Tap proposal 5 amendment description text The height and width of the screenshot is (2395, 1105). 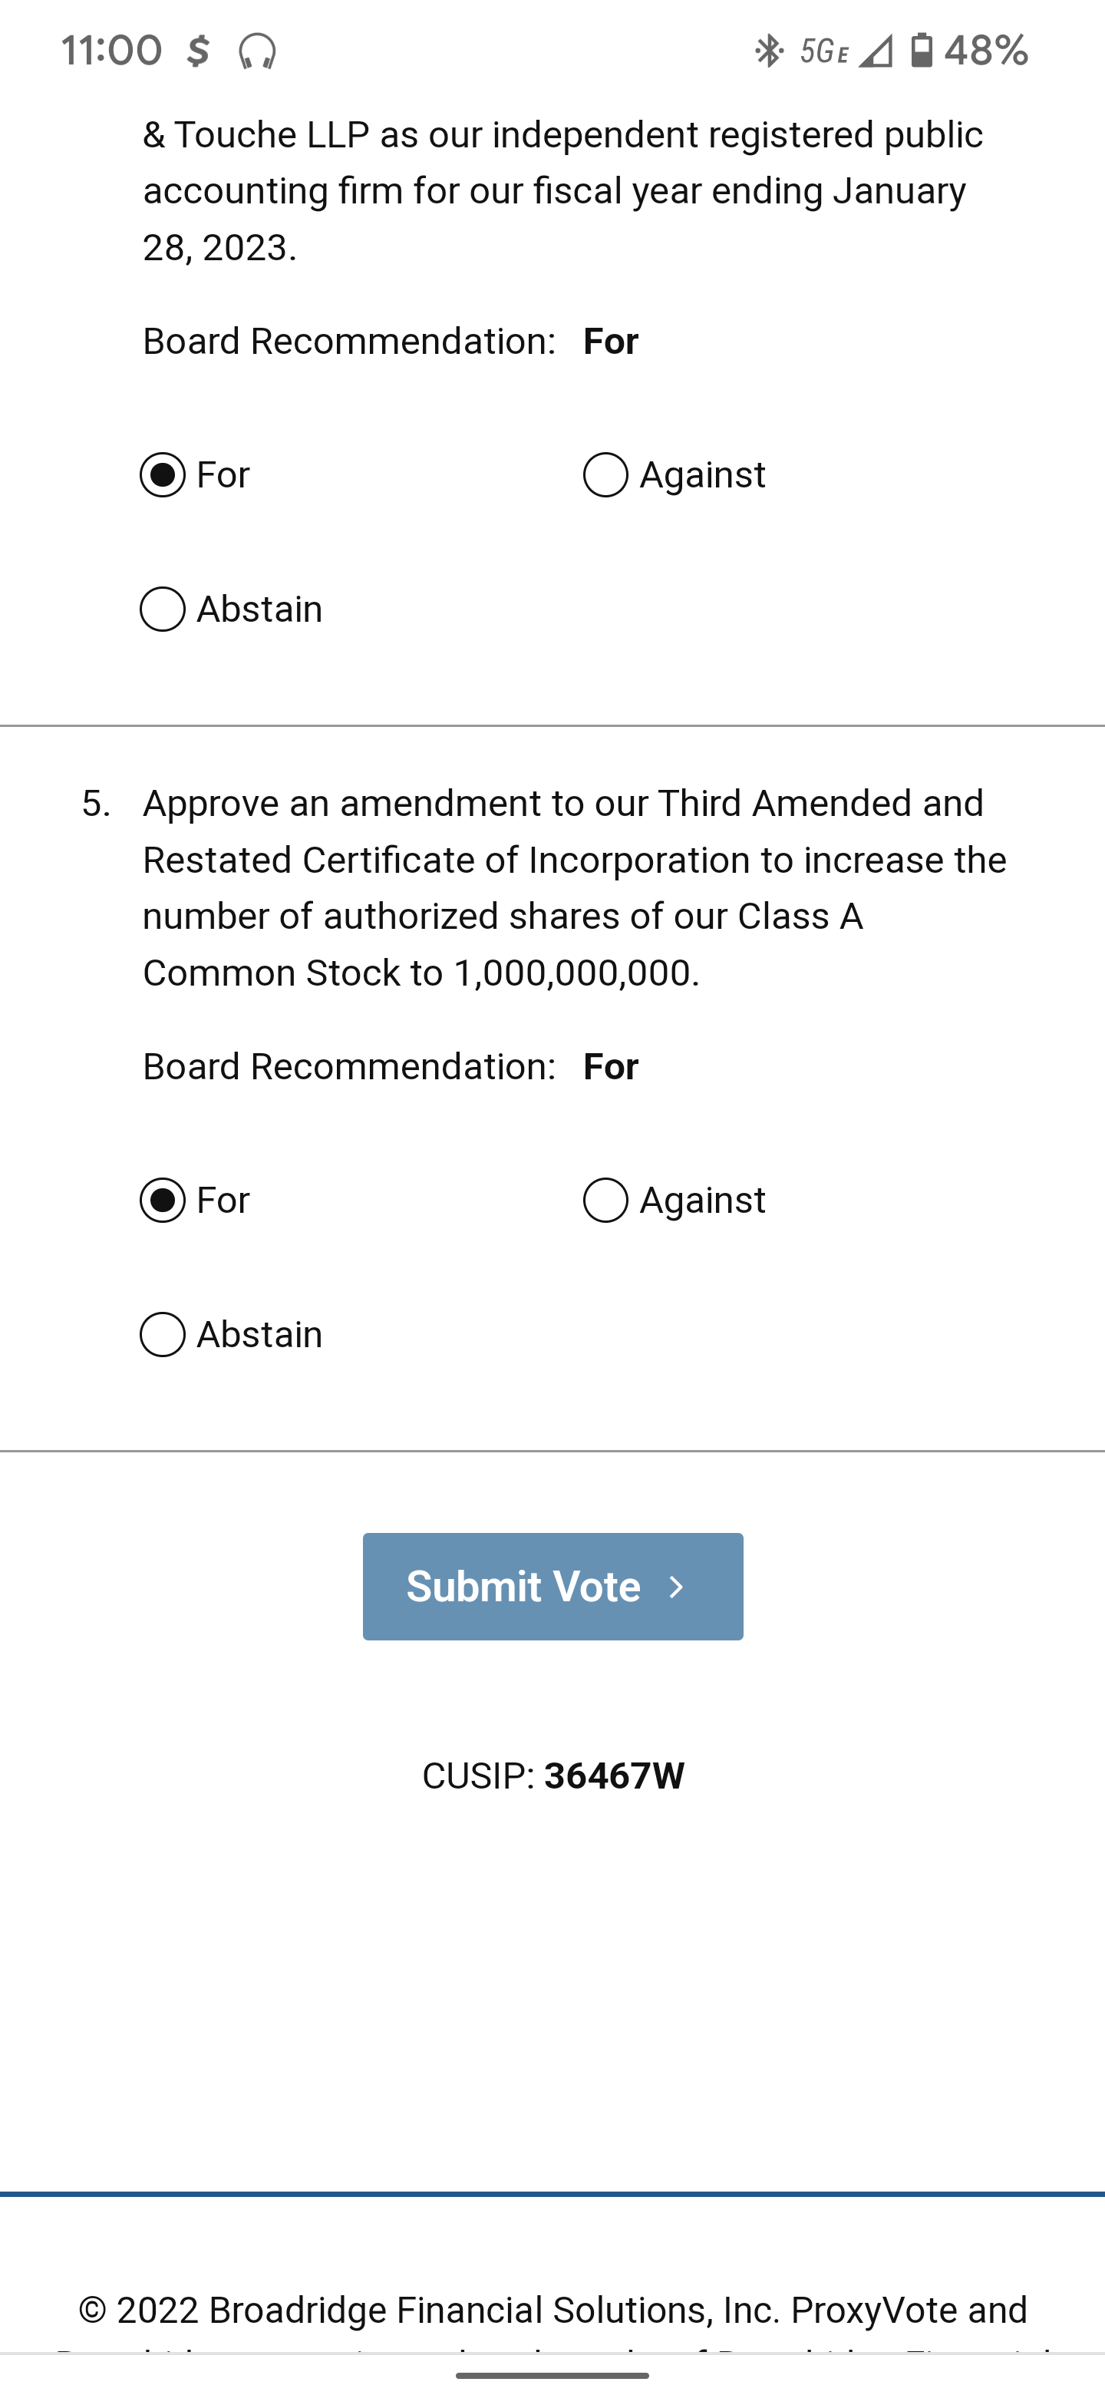tap(572, 888)
